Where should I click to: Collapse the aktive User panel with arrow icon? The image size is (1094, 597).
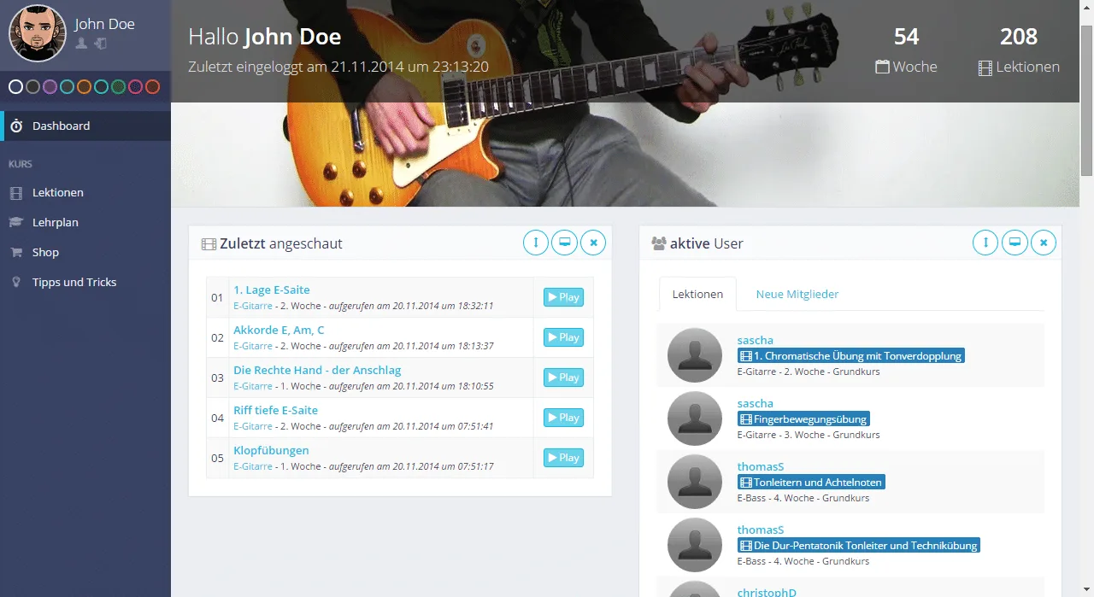pos(985,243)
